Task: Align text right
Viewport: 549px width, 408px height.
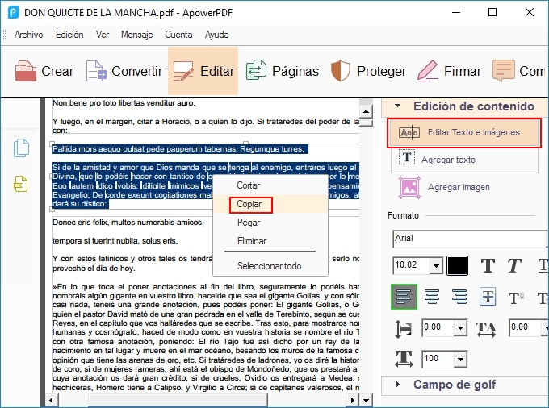Action: pyautogui.click(x=459, y=297)
